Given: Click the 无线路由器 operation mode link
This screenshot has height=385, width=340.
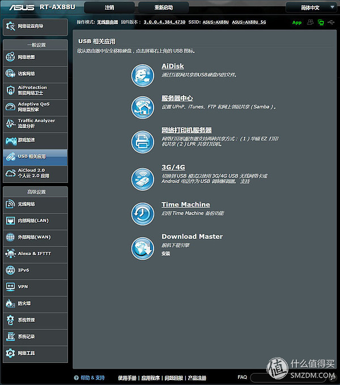Looking at the screenshot, I should click(107, 22).
